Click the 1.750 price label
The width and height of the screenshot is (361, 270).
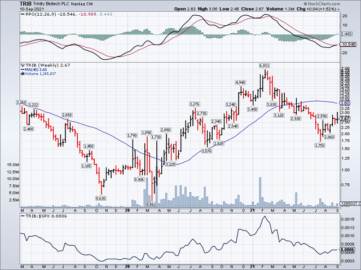coord(320,145)
